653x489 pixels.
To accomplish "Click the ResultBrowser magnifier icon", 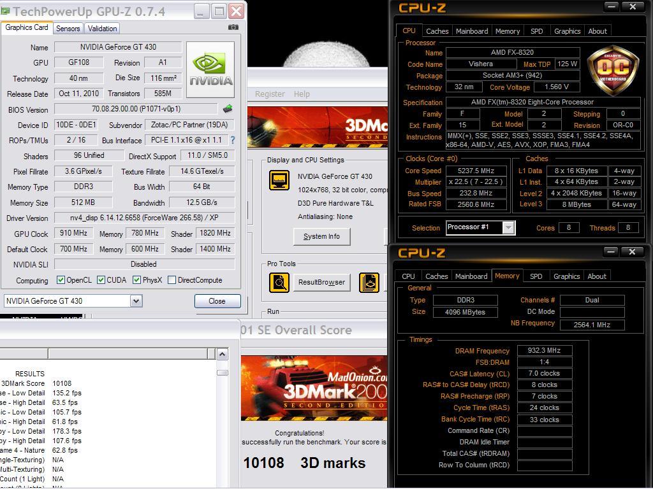I will tap(279, 282).
